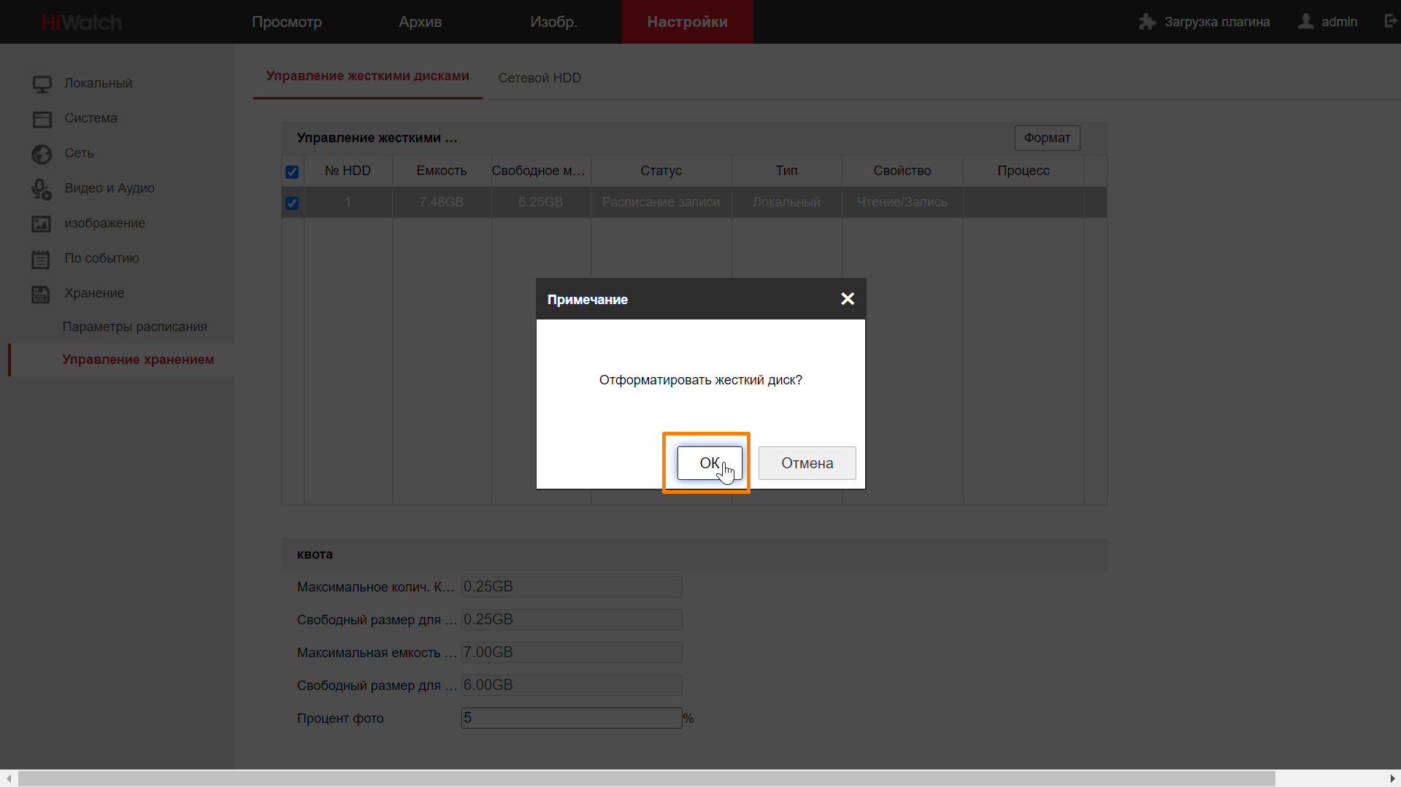This screenshot has height=787, width=1401.
Task: Click the Максимальное колич. field 0.25GB
Action: tap(572, 586)
